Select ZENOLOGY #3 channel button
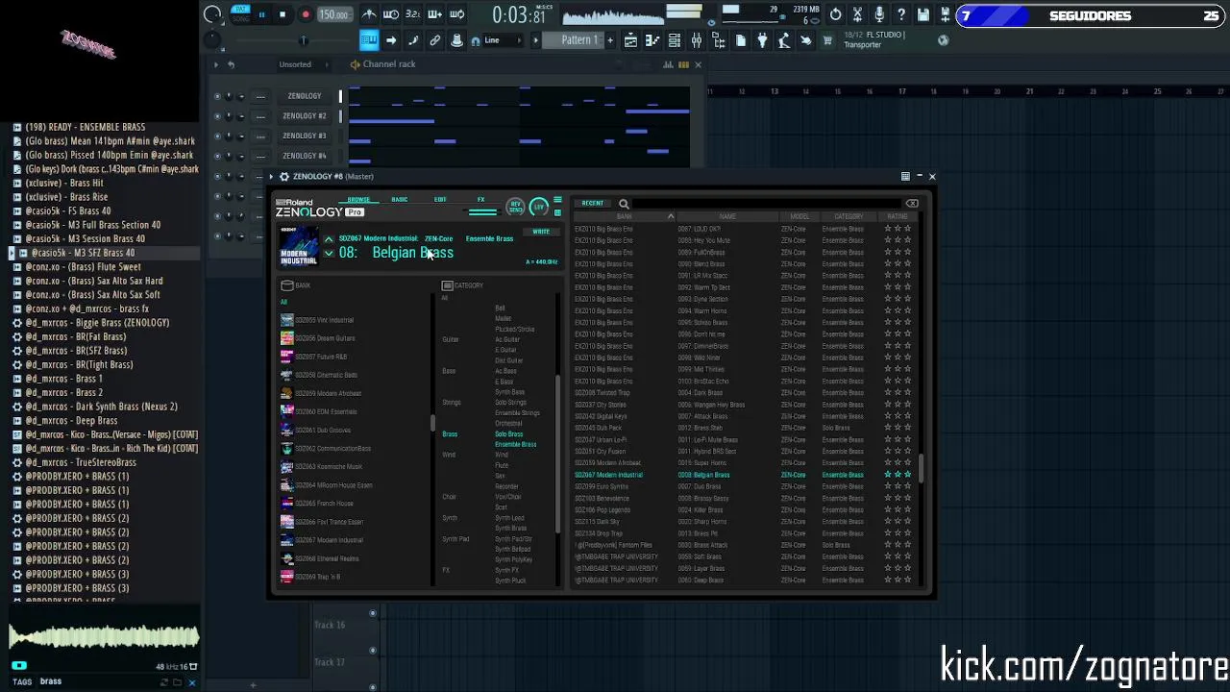The image size is (1230, 692). 305,136
